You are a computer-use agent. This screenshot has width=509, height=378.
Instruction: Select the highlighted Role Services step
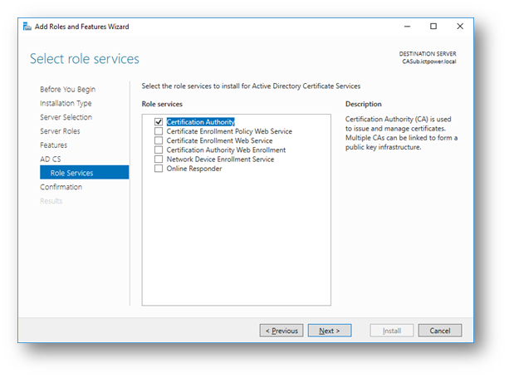click(71, 173)
